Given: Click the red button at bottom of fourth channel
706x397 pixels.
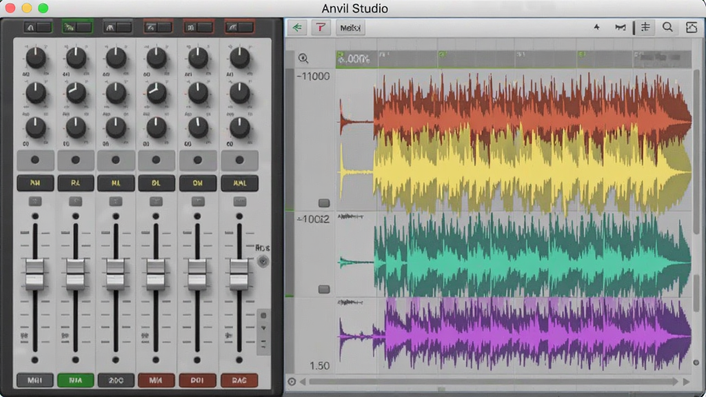Looking at the screenshot, I should tap(156, 380).
